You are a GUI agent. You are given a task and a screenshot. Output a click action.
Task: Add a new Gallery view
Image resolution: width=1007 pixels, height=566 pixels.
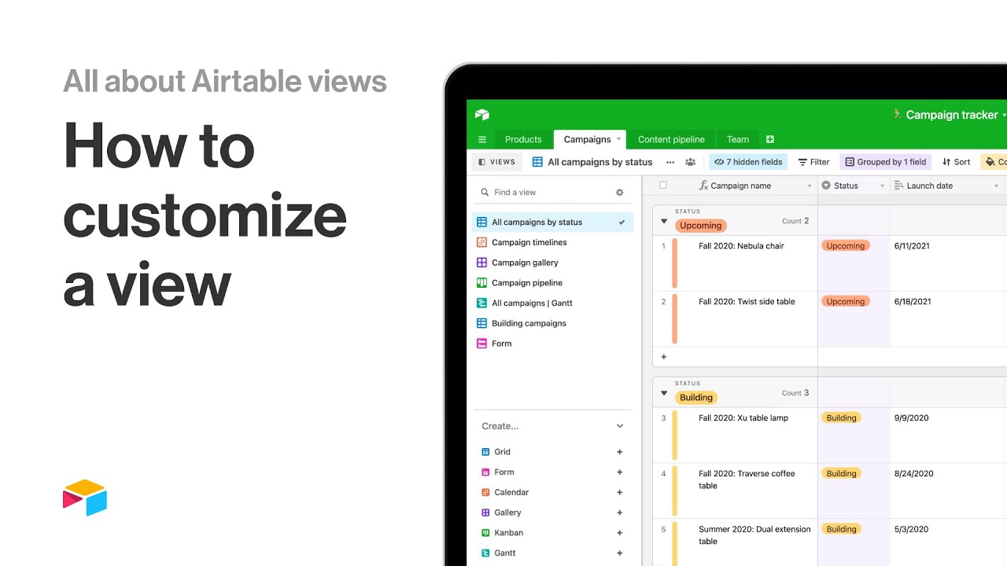tap(620, 513)
